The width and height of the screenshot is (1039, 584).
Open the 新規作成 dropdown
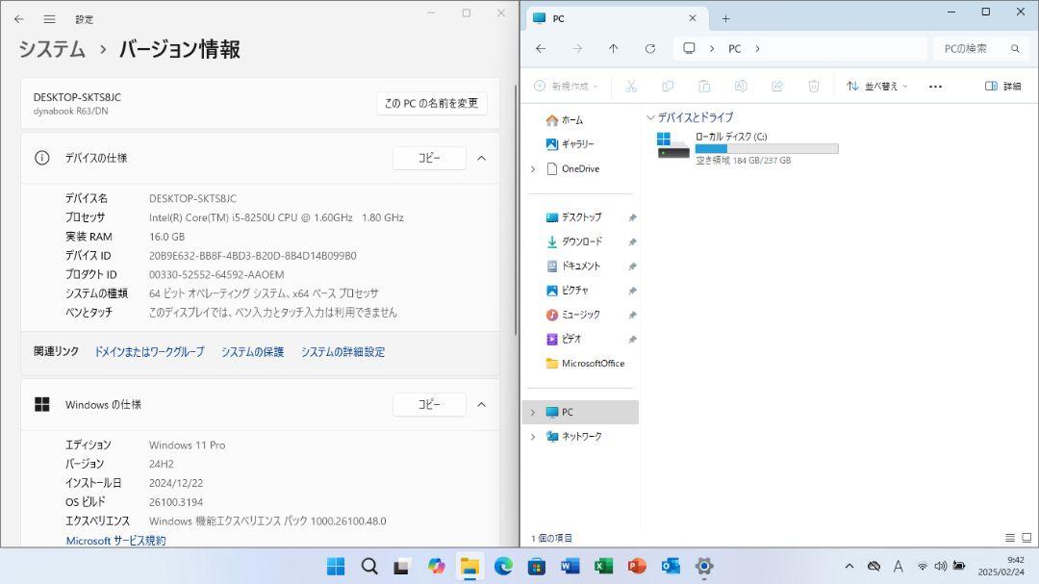coord(566,87)
